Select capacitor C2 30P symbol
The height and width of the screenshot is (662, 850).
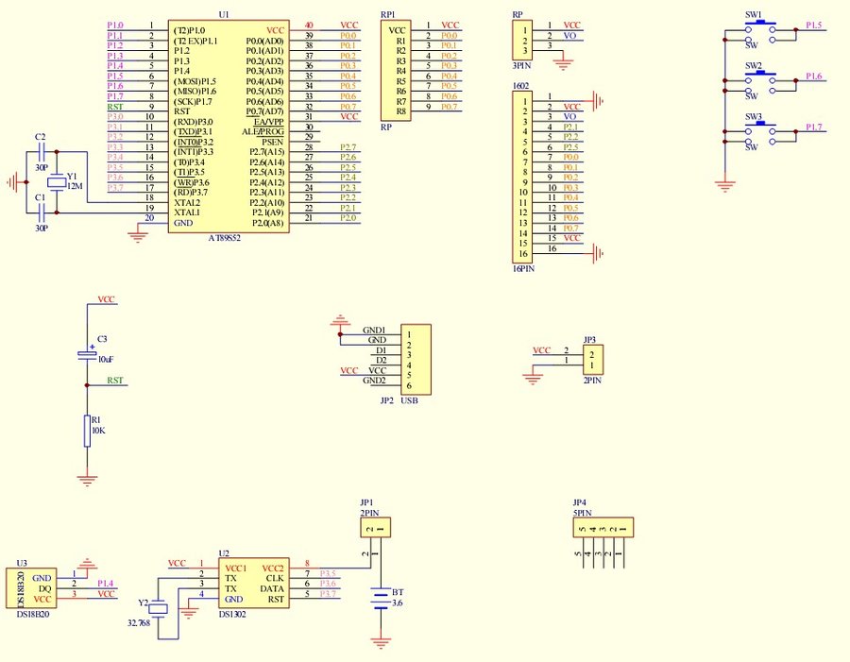[x=40, y=150]
